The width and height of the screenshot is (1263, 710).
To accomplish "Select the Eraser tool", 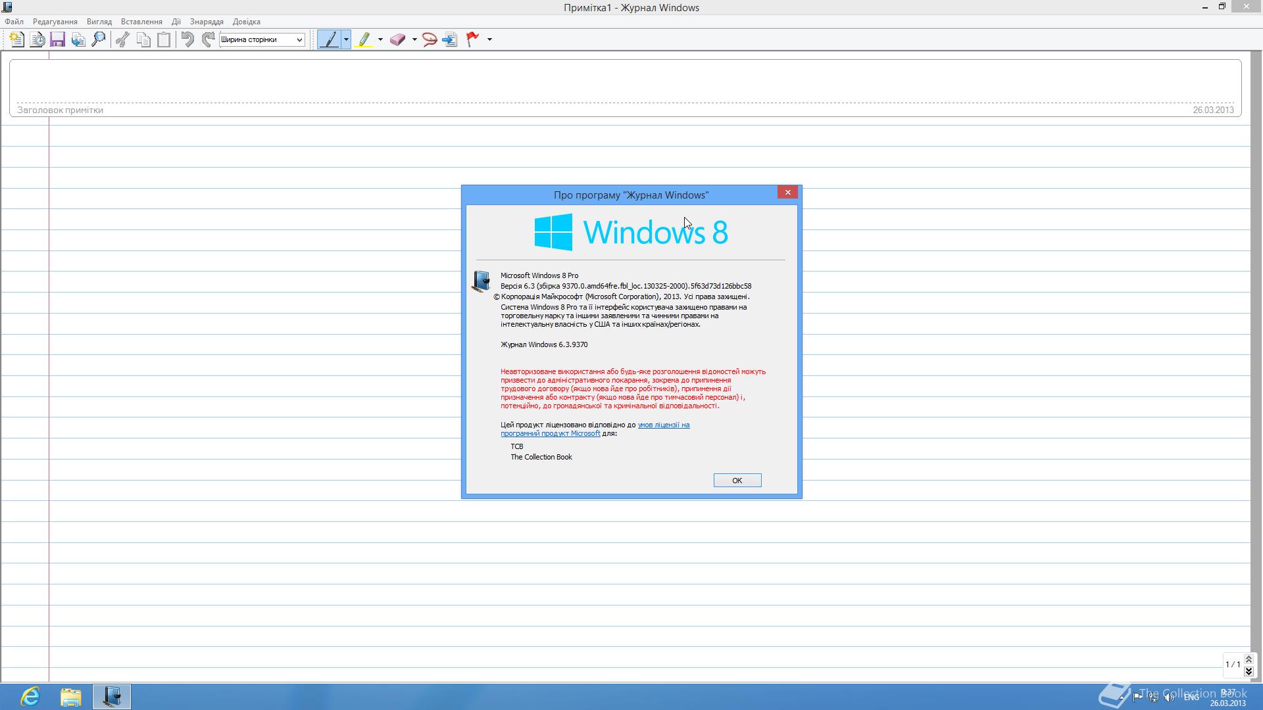I will pos(397,39).
